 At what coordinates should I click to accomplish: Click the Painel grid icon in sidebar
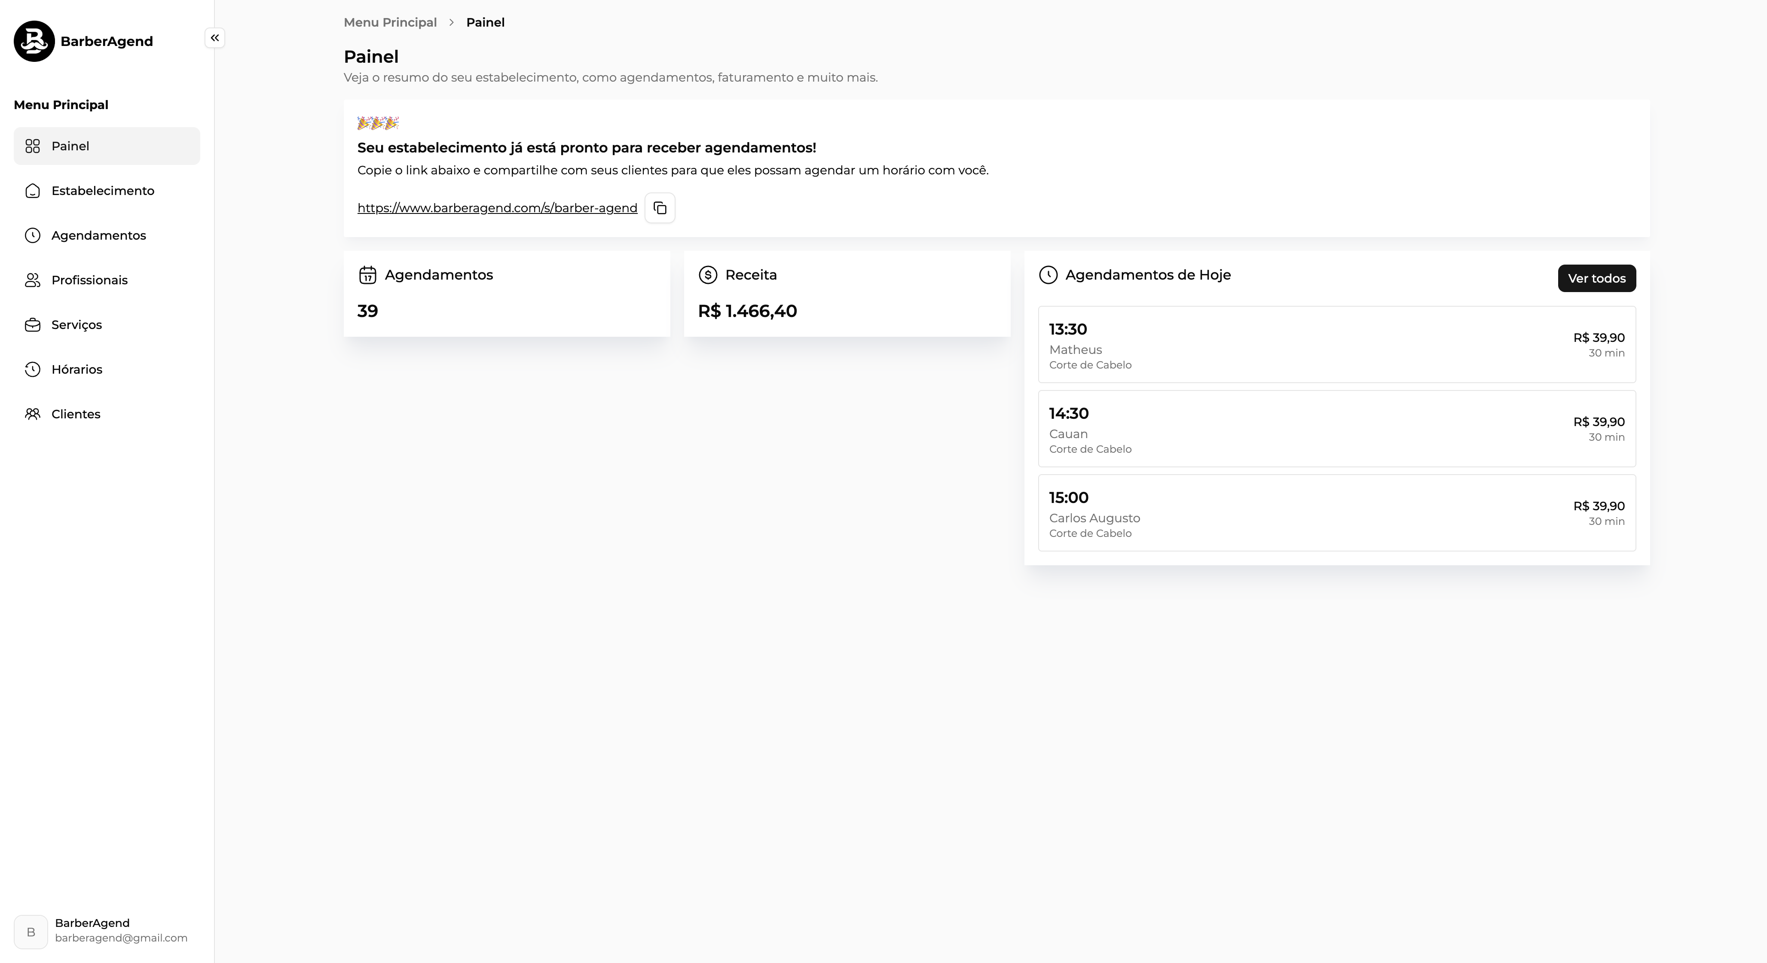pos(32,146)
